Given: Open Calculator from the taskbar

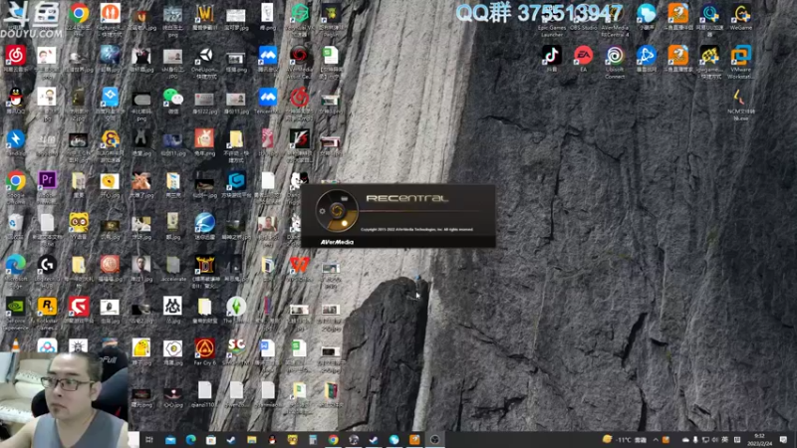Looking at the screenshot, I should [313, 440].
